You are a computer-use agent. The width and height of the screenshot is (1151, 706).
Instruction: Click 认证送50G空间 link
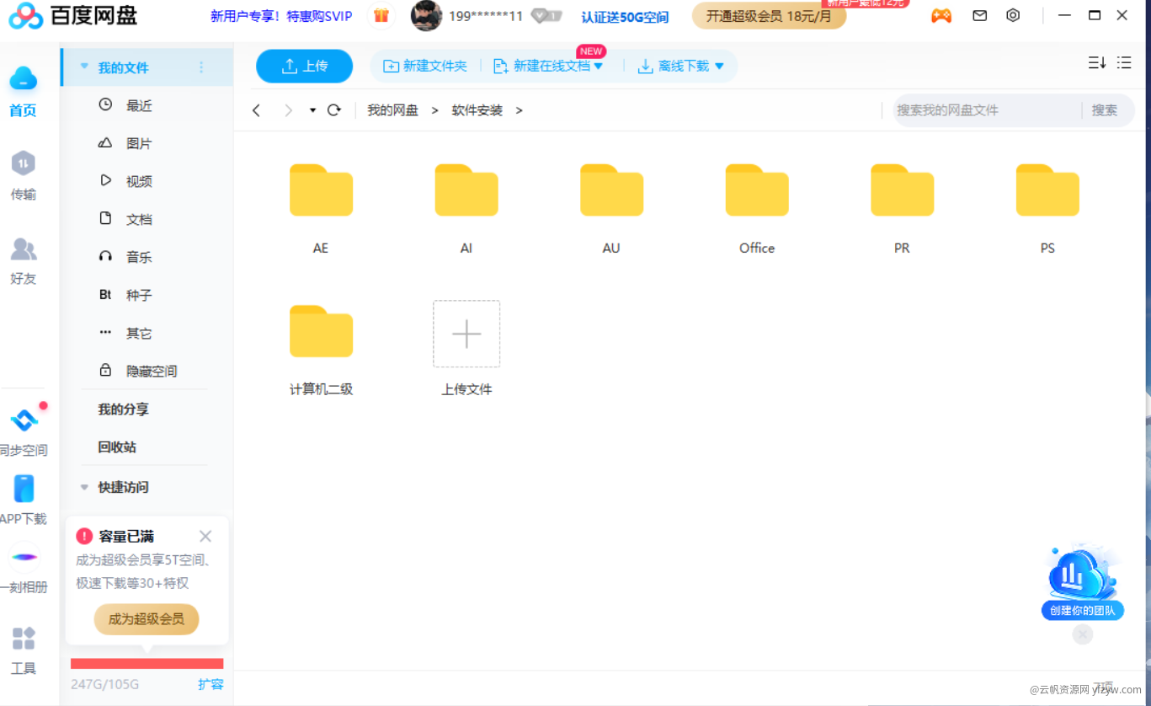click(625, 17)
